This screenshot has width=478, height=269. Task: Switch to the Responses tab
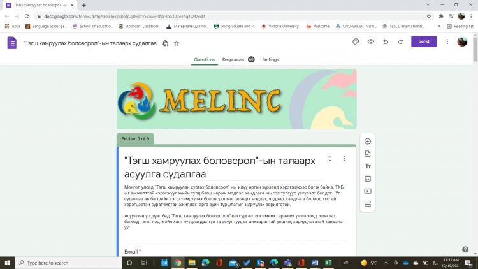click(233, 59)
